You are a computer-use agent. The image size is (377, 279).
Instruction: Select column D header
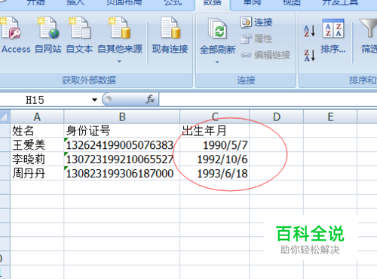coord(277,117)
